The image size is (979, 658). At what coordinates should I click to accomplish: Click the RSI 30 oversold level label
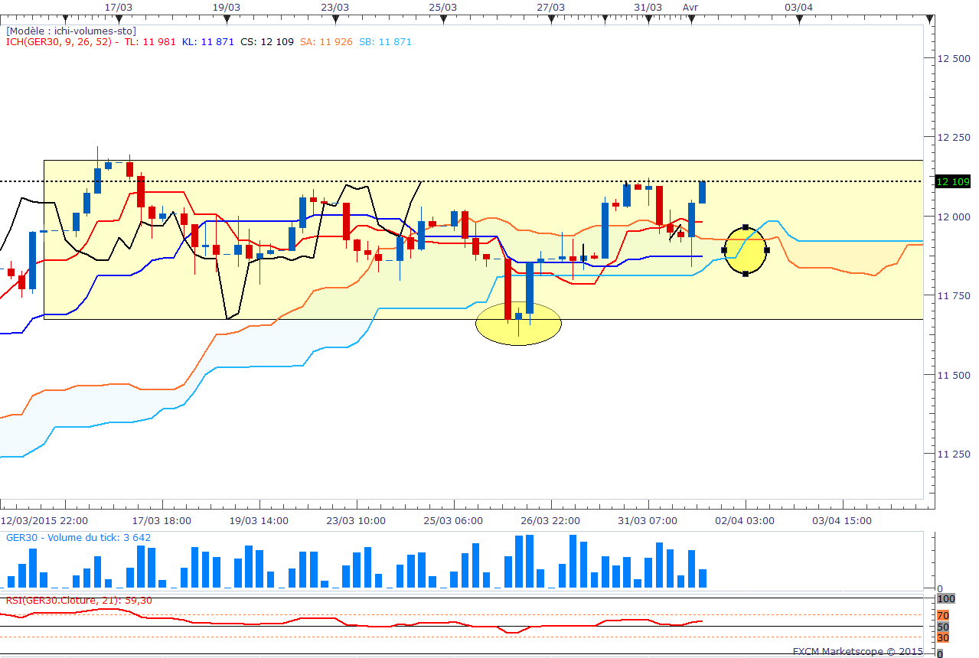click(943, 637)
